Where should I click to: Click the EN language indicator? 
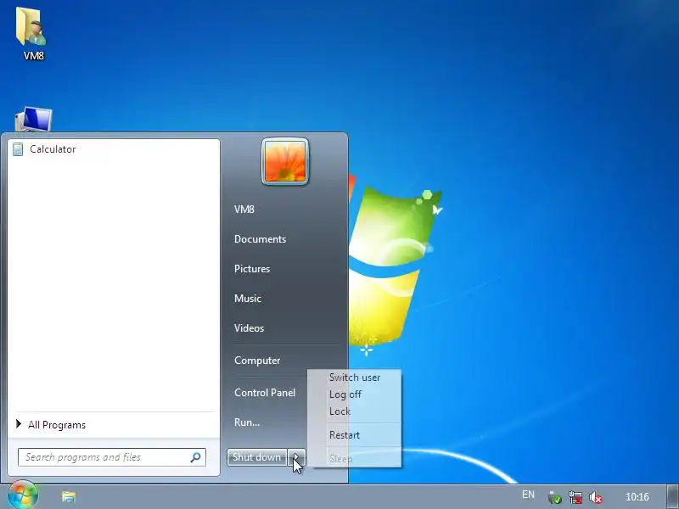[528, 495]
